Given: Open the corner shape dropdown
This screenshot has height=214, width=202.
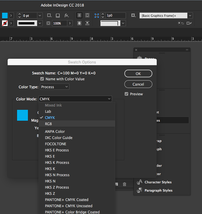Looking at the screenshot, I should [x=123, y=23].
